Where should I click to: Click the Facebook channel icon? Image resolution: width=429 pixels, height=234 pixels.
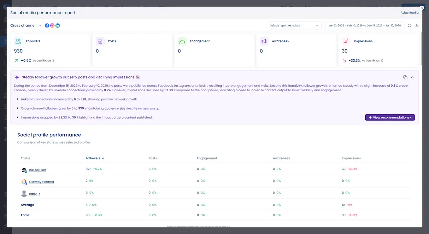[x=47, y=26]
